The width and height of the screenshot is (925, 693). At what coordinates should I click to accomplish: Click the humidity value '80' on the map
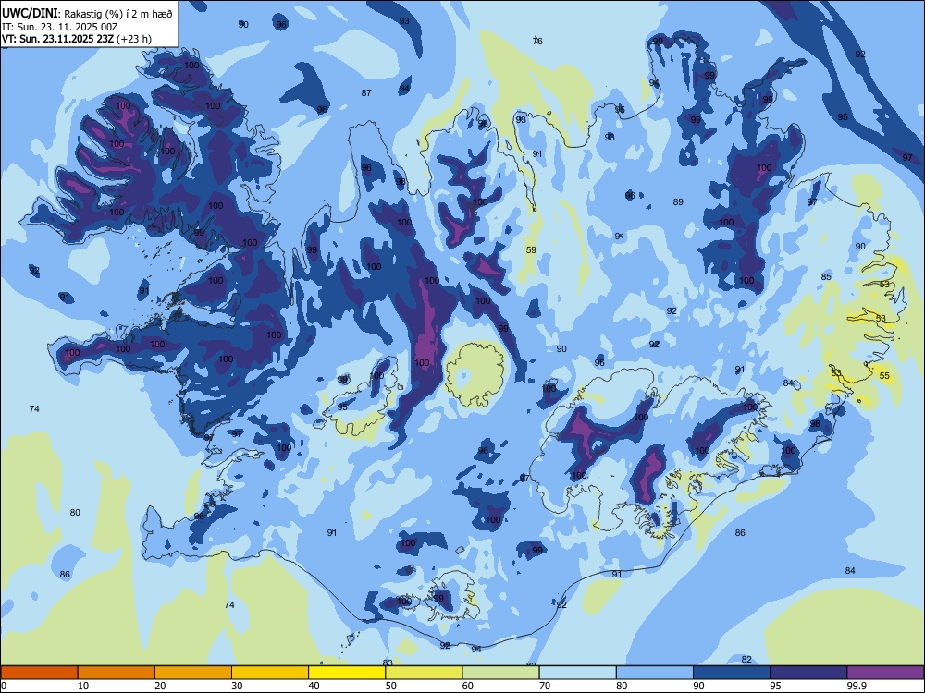click(x=75, y=512)
